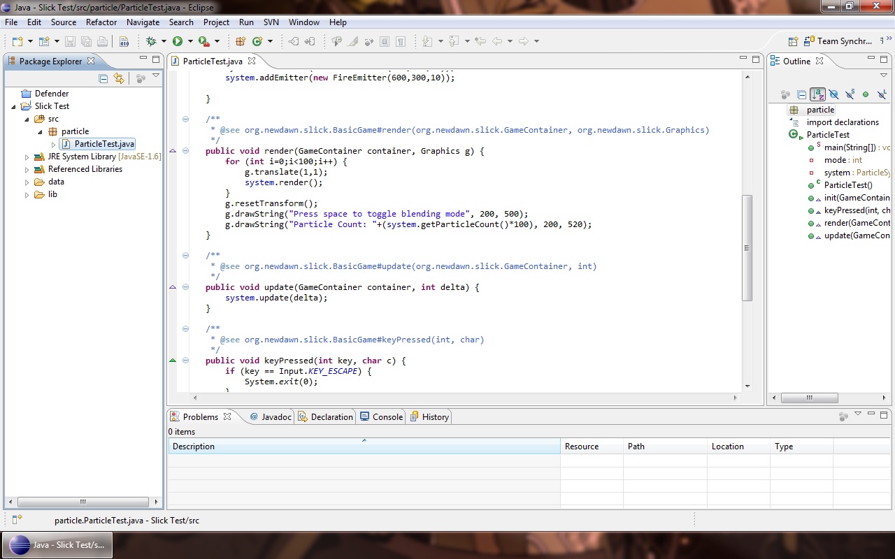Toggle Hide Fields in Outline view
Image resolution: width=895 pixels, height=559 pixels.
(x=833, y=94)
